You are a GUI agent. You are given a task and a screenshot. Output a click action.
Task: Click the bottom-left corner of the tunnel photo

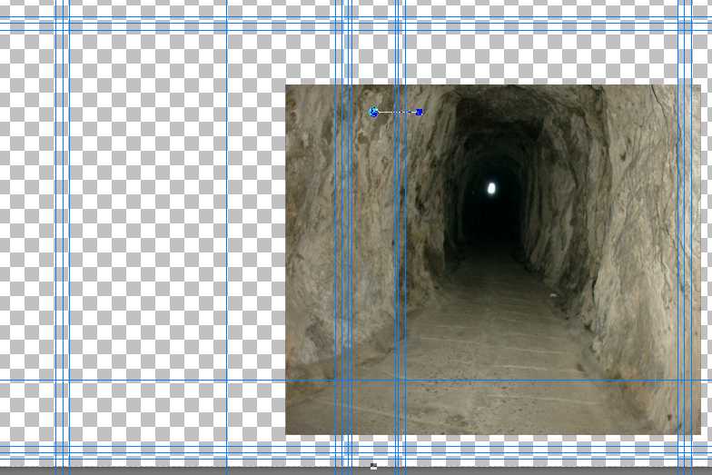(287, 433)
